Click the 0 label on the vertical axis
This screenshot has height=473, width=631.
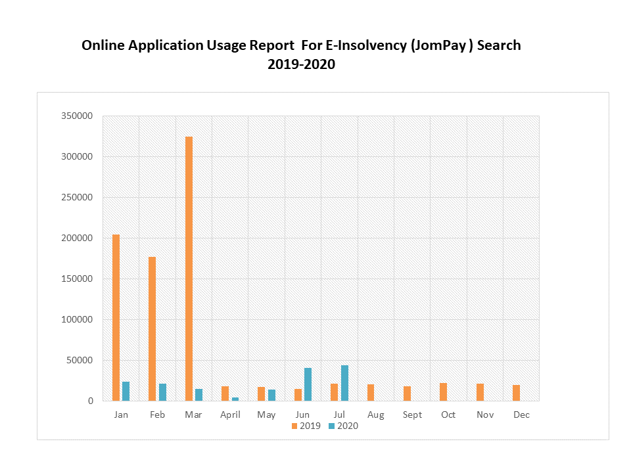[x=91, y=401]
